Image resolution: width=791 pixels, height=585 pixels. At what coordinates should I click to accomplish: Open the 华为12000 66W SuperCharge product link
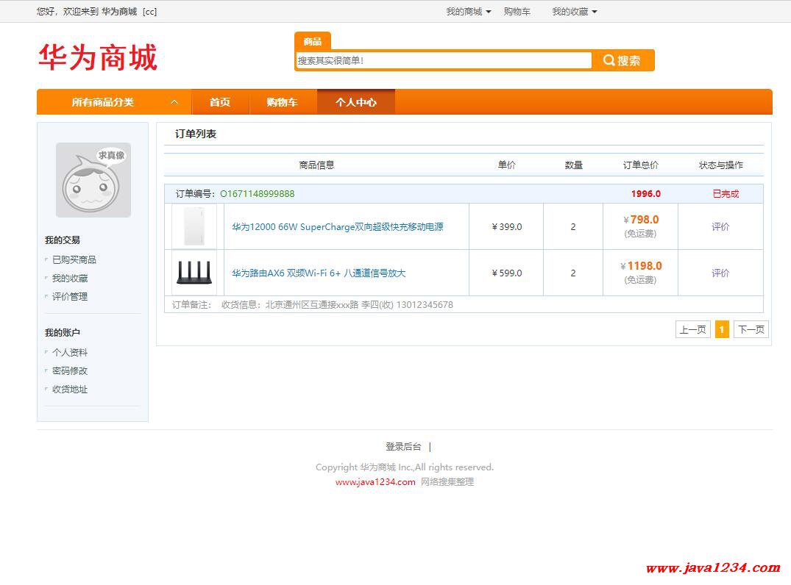tap(338, 227)
